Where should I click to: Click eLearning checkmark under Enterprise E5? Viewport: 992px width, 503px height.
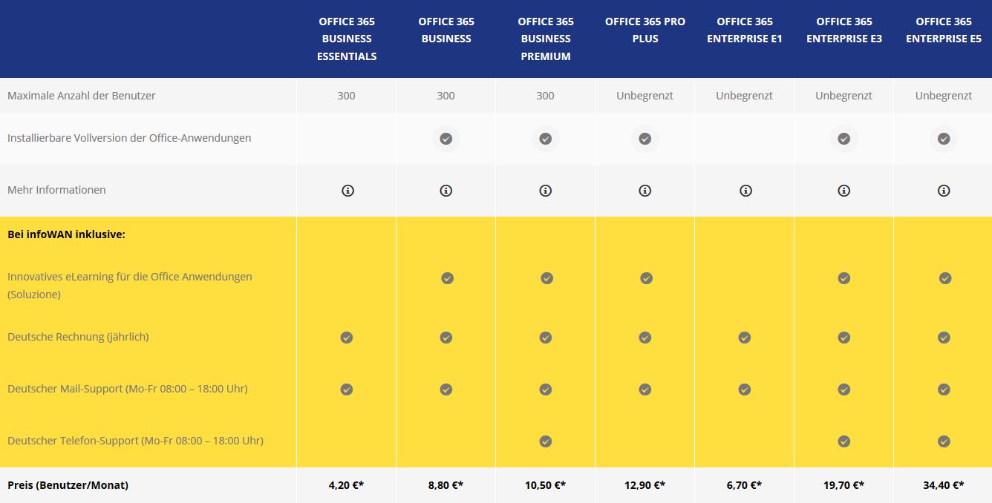pos(945,278)
